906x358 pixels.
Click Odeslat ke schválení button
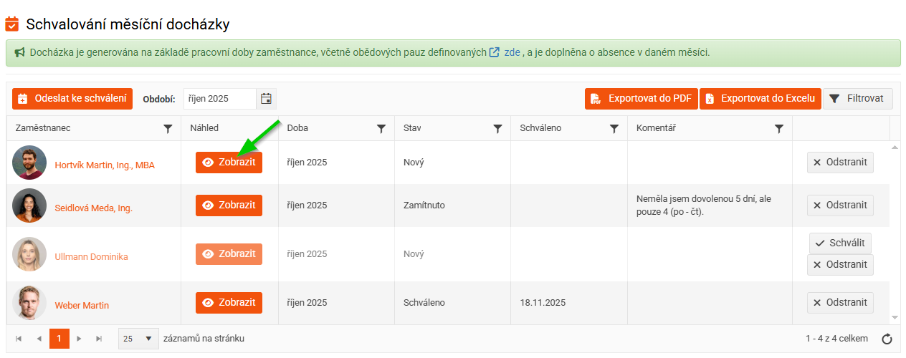72,99
